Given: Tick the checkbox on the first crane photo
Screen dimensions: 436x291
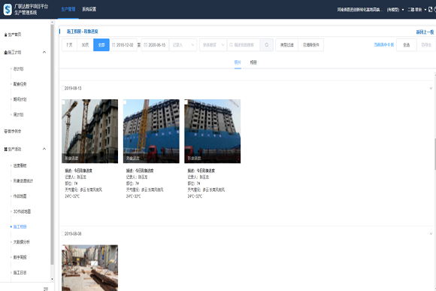Looking at the screenshot, I should [63, 102].
